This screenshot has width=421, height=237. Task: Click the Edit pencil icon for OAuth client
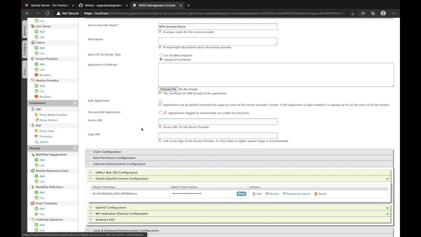tap(254, 194)
